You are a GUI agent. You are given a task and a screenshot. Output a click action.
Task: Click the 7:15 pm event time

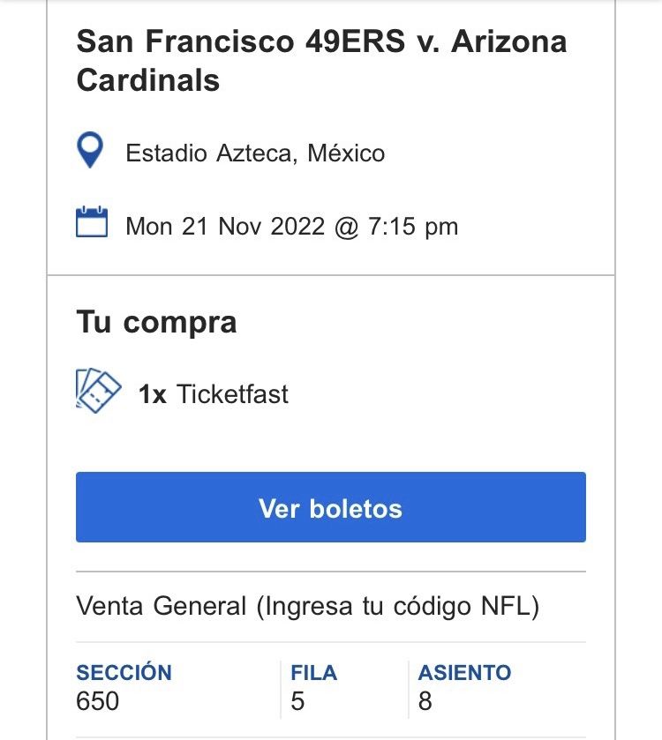[x=413, y=226]
